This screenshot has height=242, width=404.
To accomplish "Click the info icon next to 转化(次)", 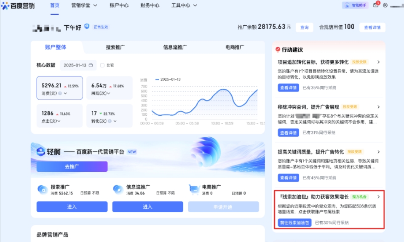I will click(110, 121).
